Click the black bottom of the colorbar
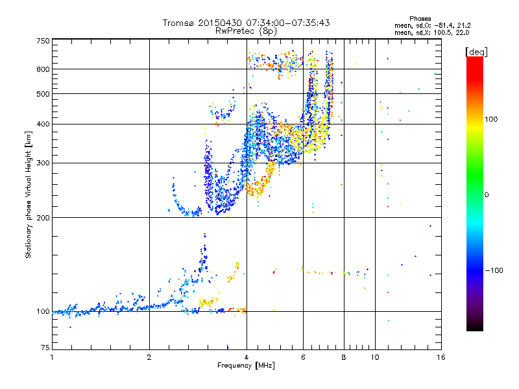Viewport: 519px width, 389px height. (x=475, y=326)
